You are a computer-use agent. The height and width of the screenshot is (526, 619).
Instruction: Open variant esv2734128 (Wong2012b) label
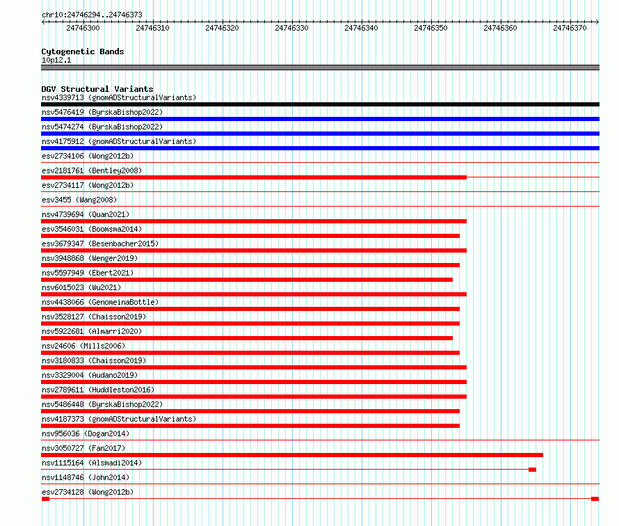88,492
